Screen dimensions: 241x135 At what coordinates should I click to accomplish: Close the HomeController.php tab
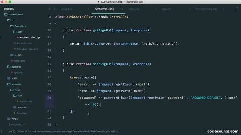[224, 9]
